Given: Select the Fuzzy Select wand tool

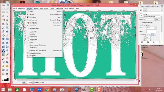Looking at the screenshot, I should [7, 16].
